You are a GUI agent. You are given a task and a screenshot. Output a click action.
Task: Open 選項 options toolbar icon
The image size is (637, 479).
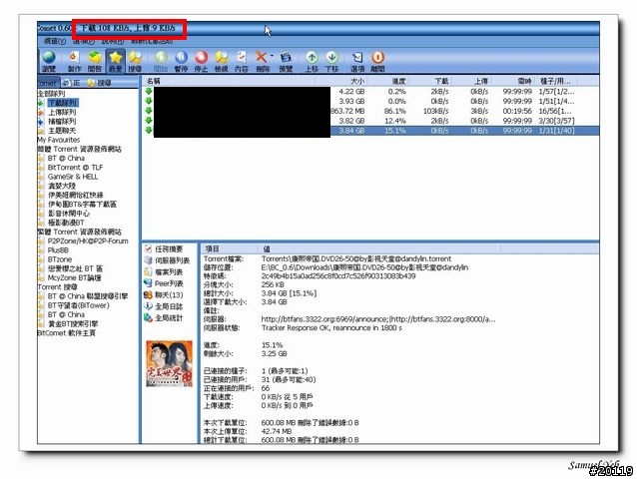tap(357, 61)
